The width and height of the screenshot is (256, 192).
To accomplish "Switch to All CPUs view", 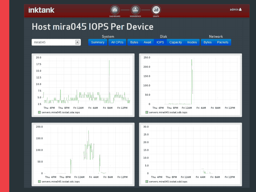I will tap(117, 42).
